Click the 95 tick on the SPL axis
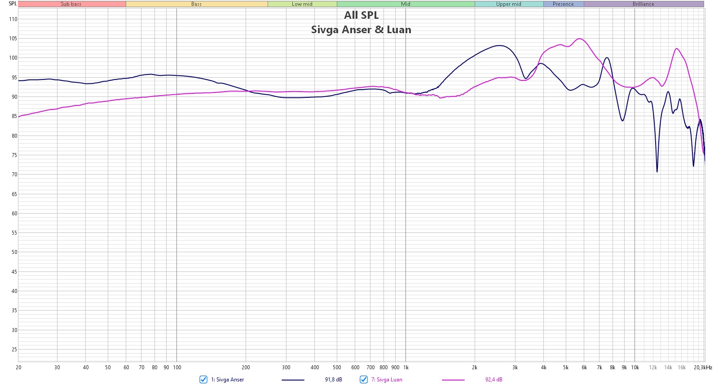 14,78
